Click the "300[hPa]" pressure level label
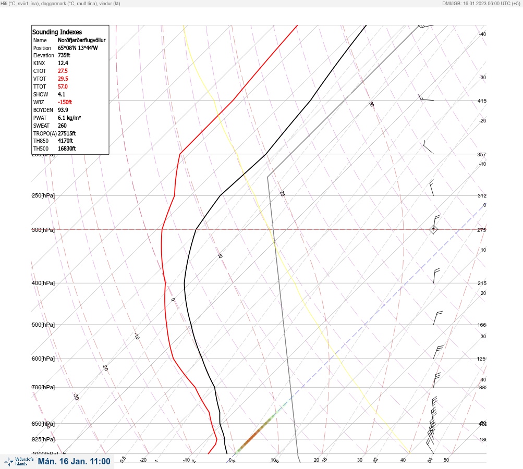 [x=43, y=230]
